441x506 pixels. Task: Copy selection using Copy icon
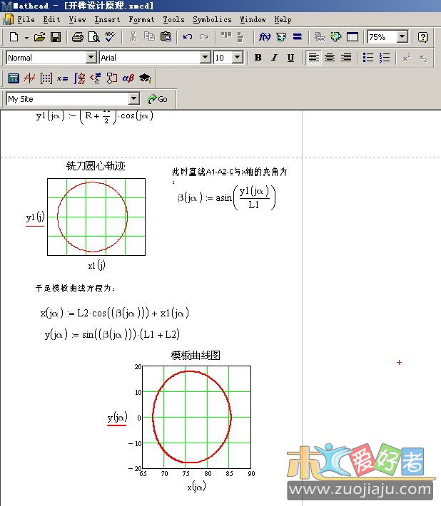pyautogui.click(x=149, y=37)
